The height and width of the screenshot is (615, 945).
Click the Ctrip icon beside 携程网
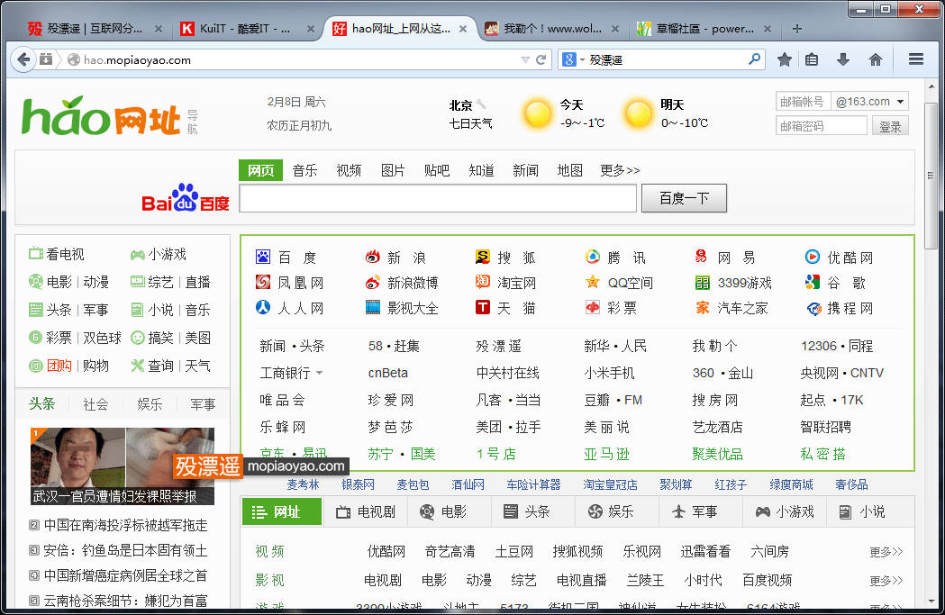point(814,309)
